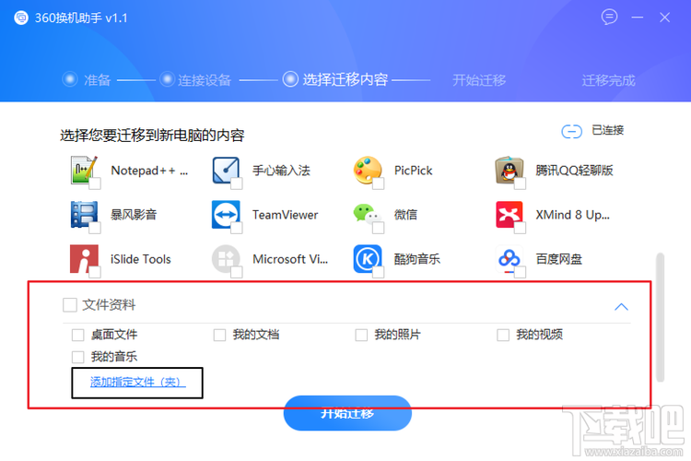The height and width of the screenshot is (461, 691).
Task: Click the 开始迁移 step label
Action: tap(479, 80)
